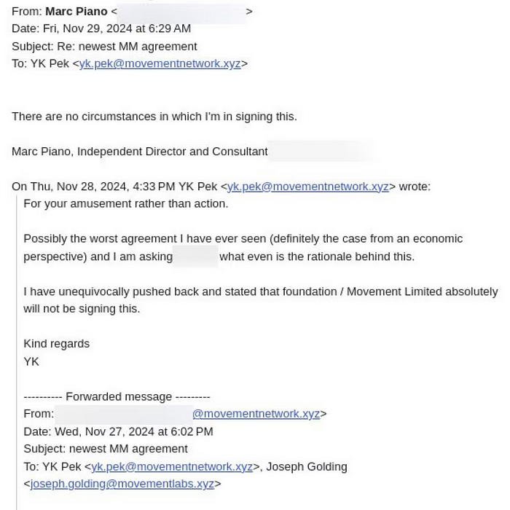Viewport: 510px width, 510px height.
Task: Click the date Fri, Nov 29, 2024 line
Action: coord(101,28)
